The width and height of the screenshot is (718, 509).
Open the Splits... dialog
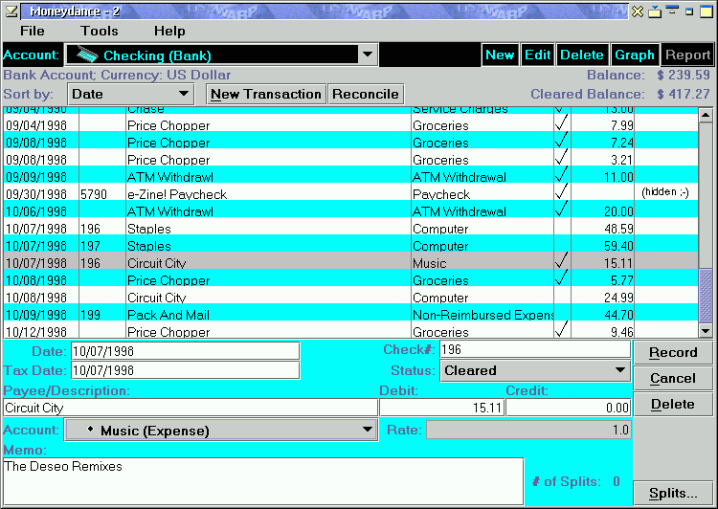click(673, 494)
